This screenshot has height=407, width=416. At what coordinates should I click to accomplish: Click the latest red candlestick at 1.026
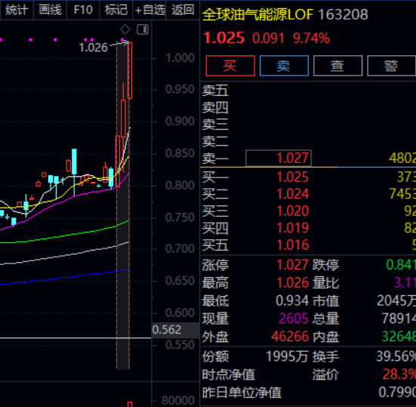[130, 70]
